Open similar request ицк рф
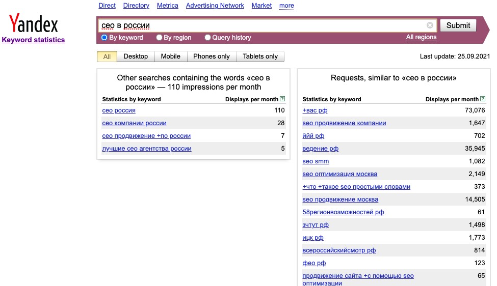 (313, 237)
